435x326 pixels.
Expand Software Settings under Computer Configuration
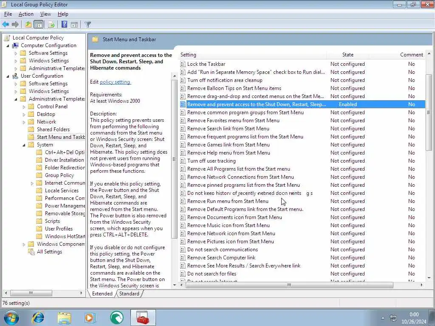[16, 53]
